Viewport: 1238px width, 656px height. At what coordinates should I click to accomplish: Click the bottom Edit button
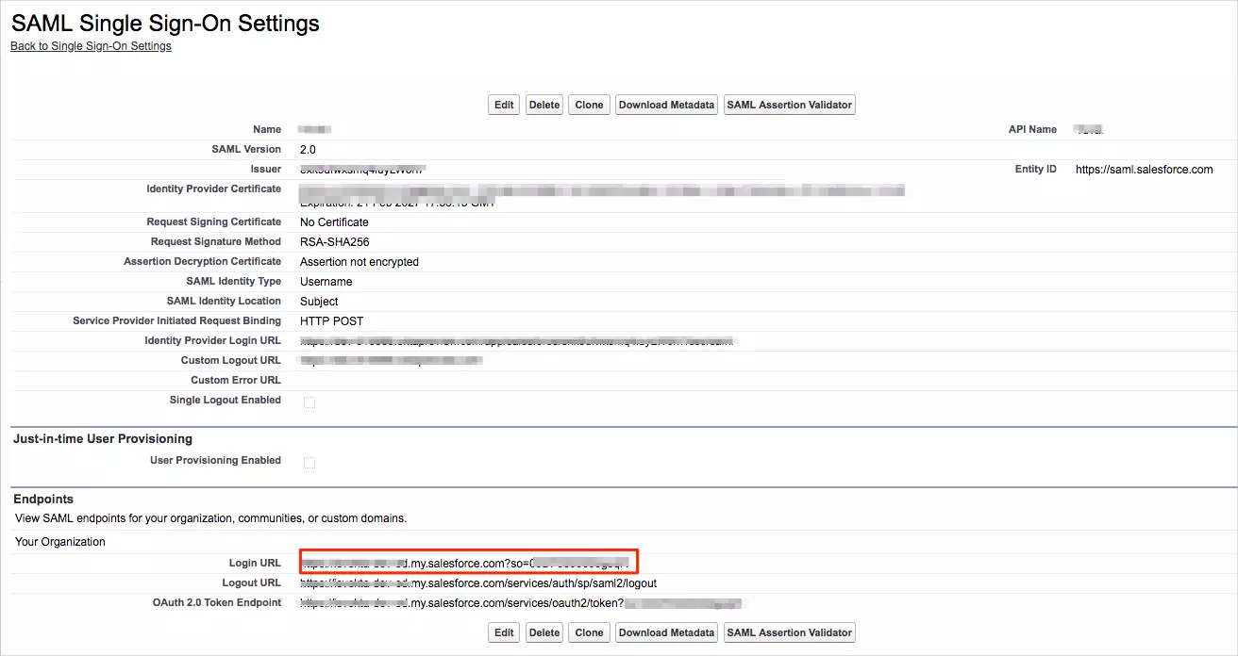[x=503, y=632]
